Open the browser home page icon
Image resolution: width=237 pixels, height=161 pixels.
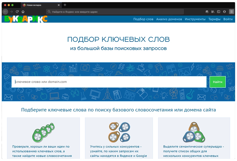(x=23, y=12)
